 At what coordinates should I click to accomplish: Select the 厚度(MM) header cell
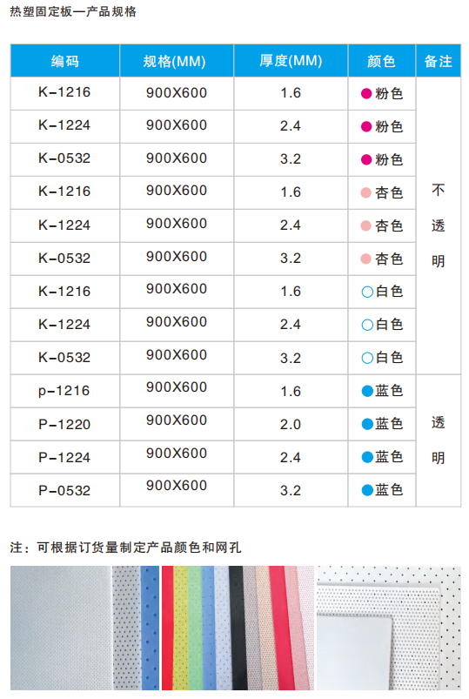click(291, 61)
